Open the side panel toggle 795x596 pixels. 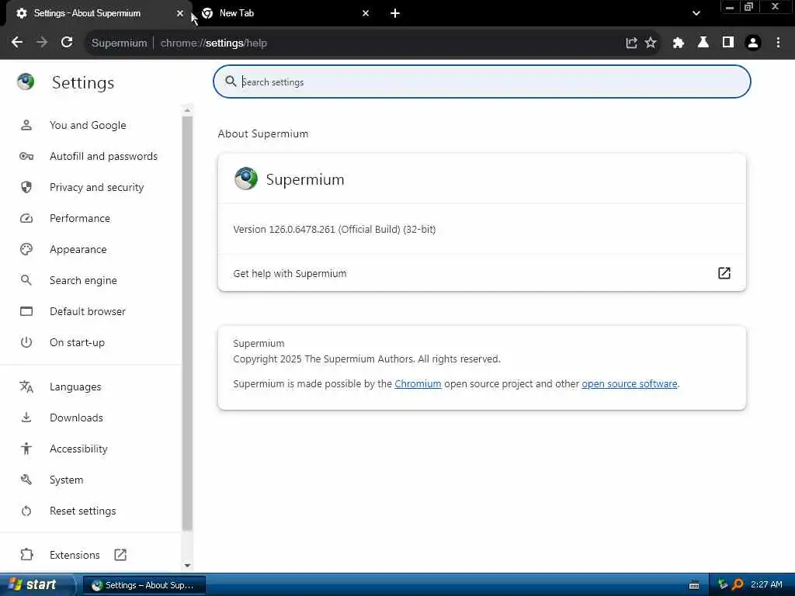point(728,43)
